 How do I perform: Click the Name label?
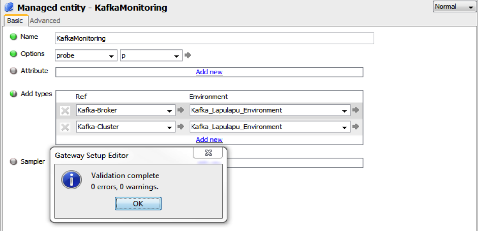pyautogui.click(x=29, y=37)
